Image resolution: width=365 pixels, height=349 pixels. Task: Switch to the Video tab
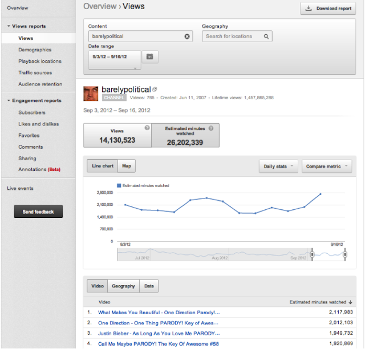coord(98,286)
